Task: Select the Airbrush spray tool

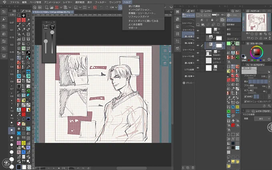Action: point(19,34)
